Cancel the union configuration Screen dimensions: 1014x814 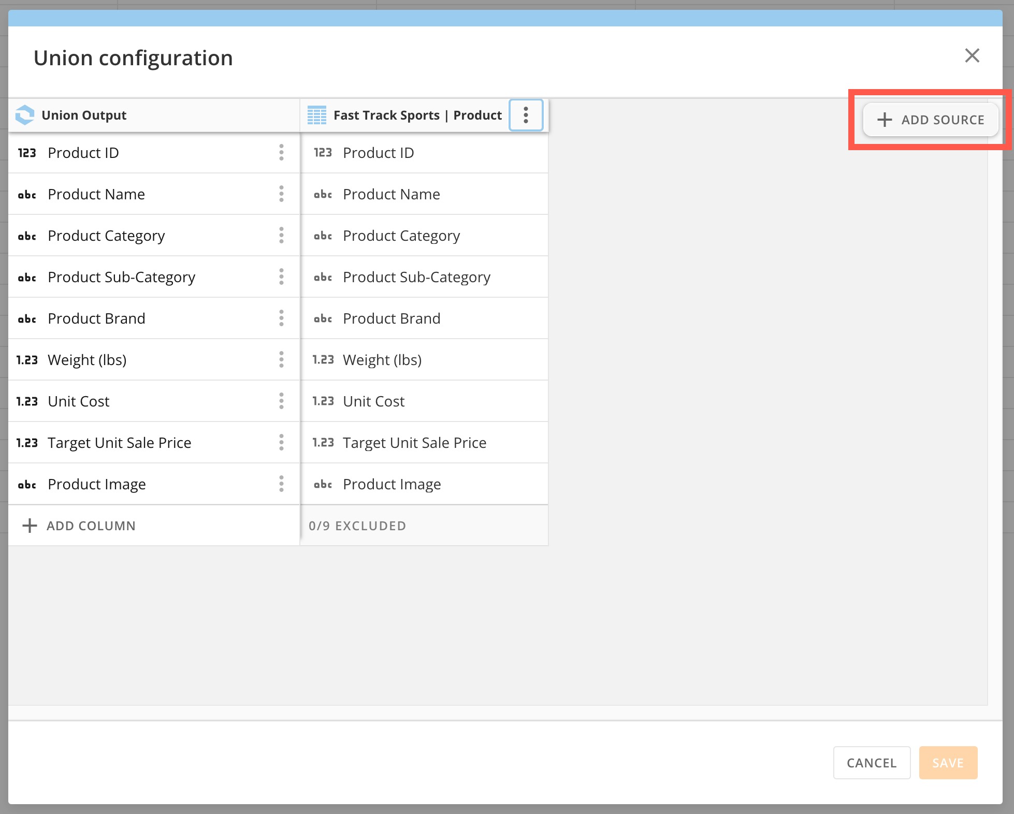871,763
